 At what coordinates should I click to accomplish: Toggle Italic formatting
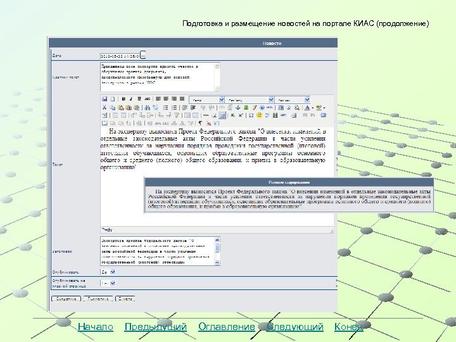pos(131,99)
